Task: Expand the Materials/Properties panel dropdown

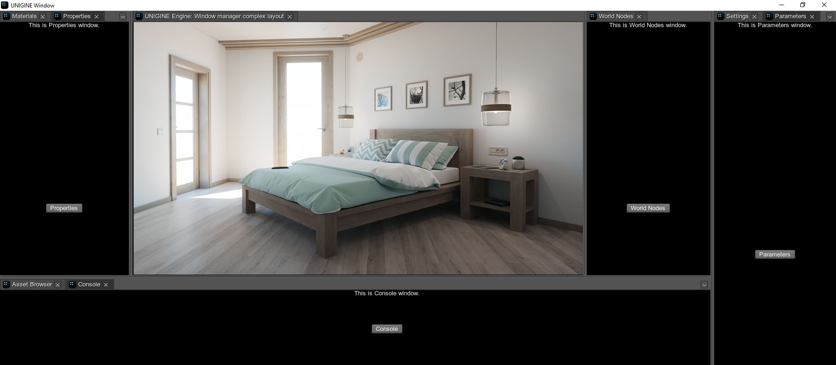Action: pos(123,16)
